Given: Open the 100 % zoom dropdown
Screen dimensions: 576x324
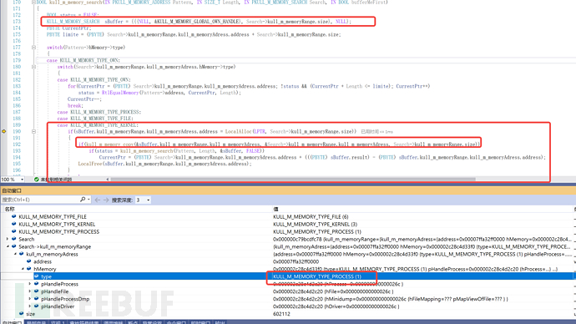Looking at the screenshot, I should tap(22, 180).
